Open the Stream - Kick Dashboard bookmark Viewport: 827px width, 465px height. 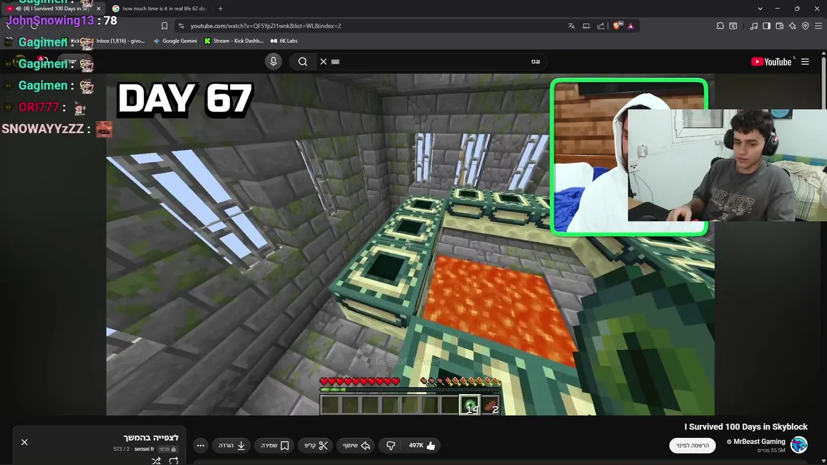tap(233, 41)
